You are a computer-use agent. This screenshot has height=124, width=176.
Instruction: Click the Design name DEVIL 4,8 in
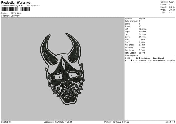point(16,13)
